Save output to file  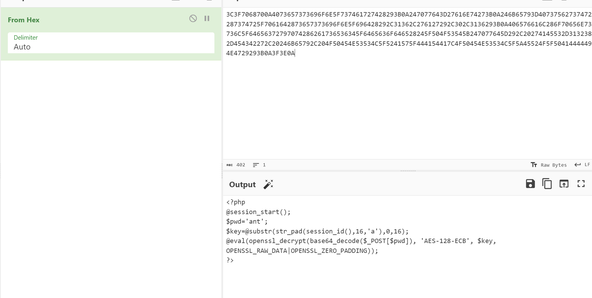(x=530, y=184)
